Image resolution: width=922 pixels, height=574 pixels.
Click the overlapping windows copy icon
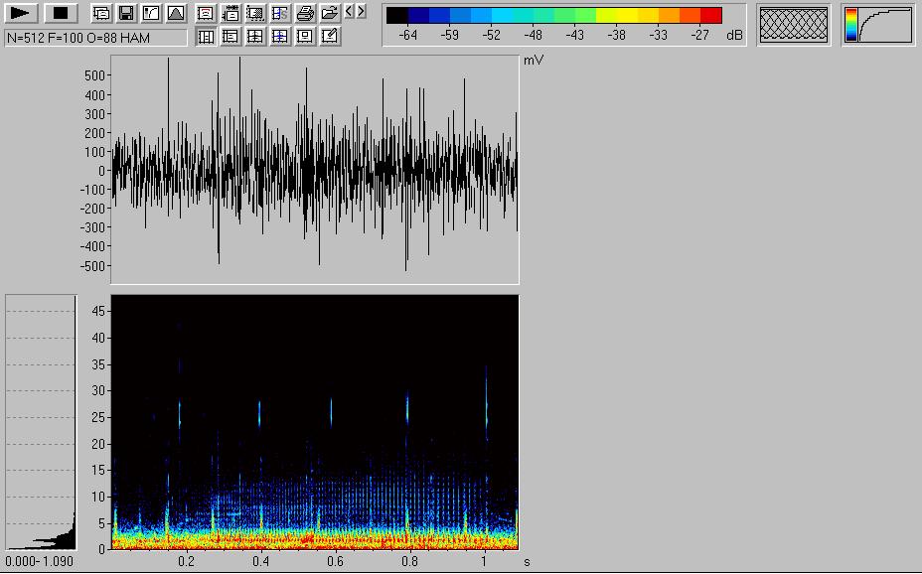point(101,14)
